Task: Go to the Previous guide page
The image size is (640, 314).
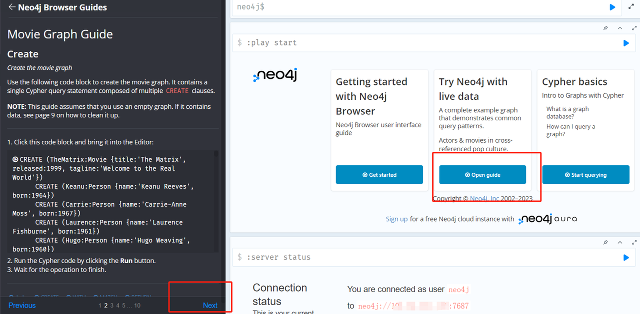Action: pyautogui.click(x=22, y=306)
